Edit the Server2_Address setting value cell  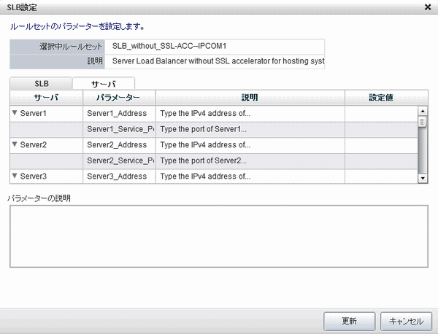point(381,145)
